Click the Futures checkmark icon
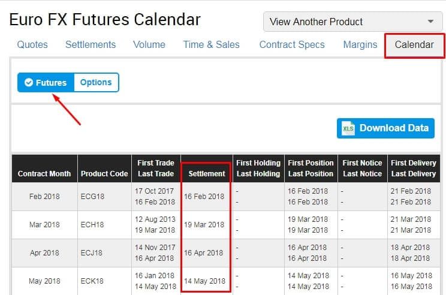The height and width of the screenshot is (295, 446). [29, 83]
